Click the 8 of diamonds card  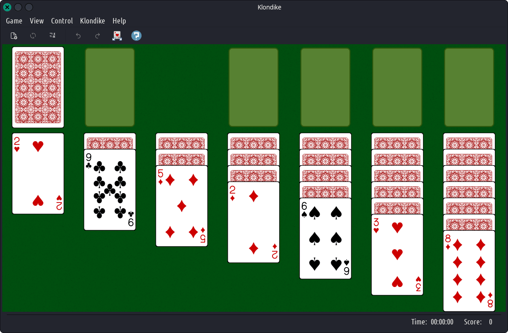[x=469, y=271]
